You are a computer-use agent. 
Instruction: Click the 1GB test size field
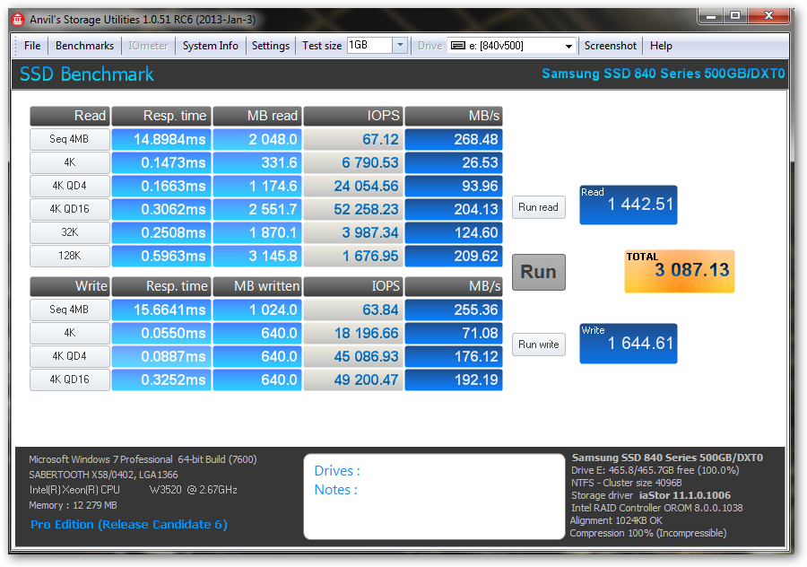(x=369, y=46)
